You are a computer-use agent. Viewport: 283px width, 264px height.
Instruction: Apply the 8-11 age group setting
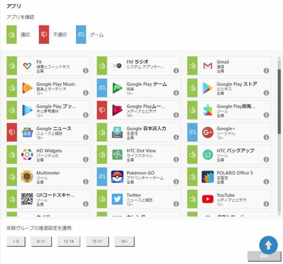[x=41, y=241]
